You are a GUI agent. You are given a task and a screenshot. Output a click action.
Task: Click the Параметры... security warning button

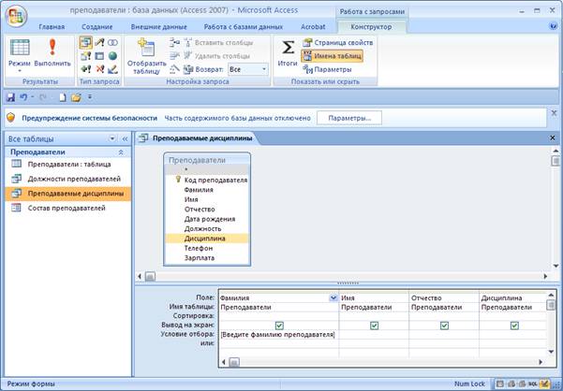349,118
